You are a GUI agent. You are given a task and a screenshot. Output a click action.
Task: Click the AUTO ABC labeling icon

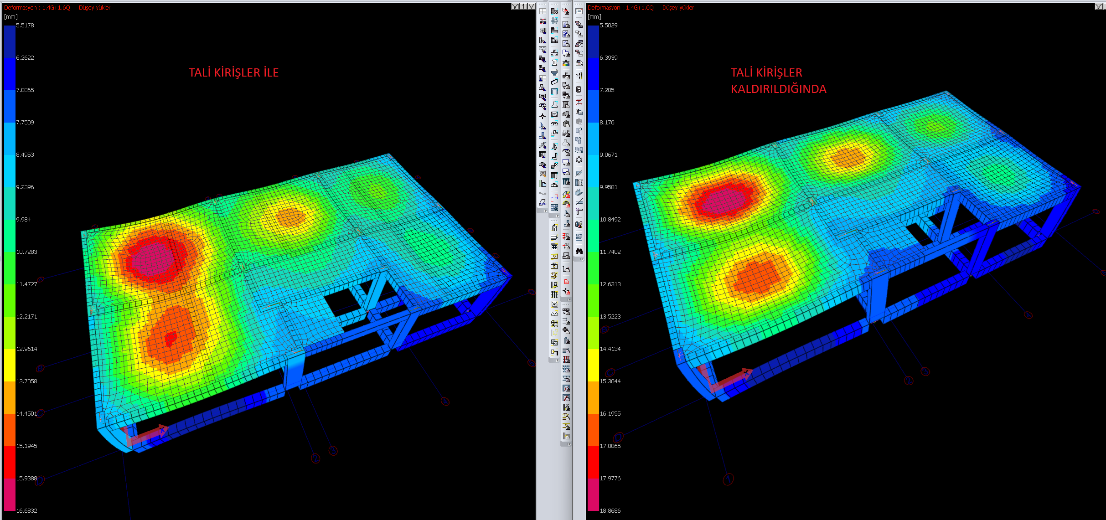(579, 237)
